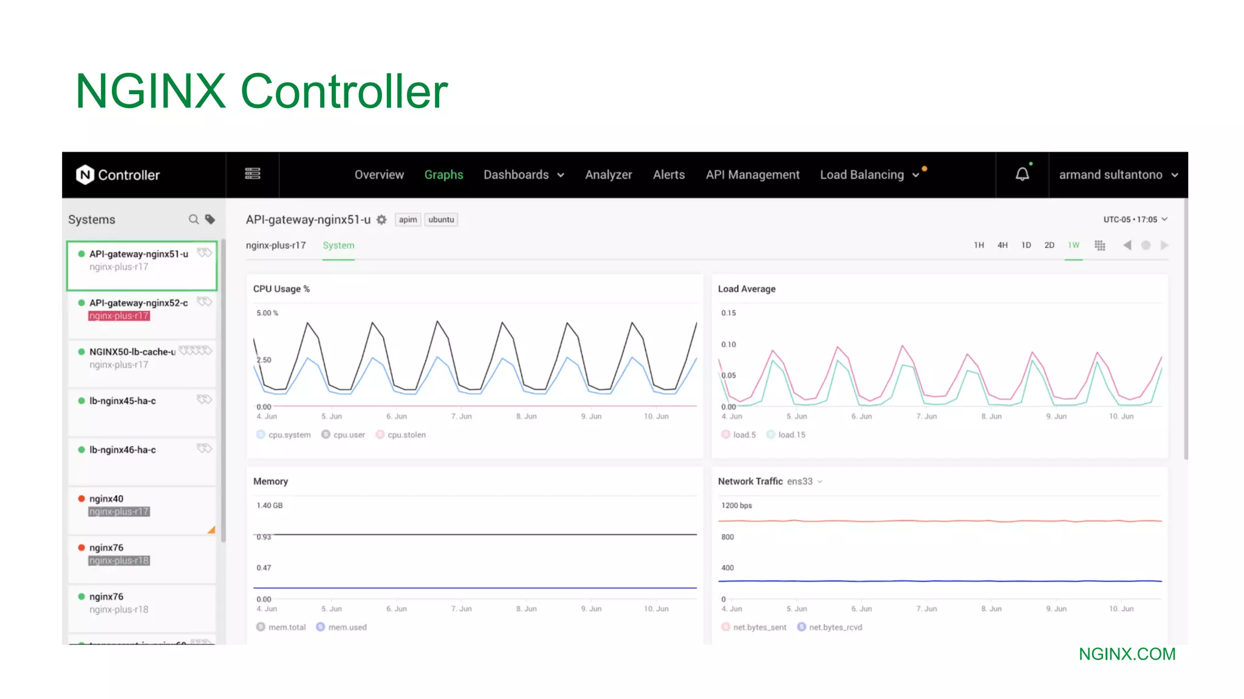Set time range to 4H

tap(1002, 245)
